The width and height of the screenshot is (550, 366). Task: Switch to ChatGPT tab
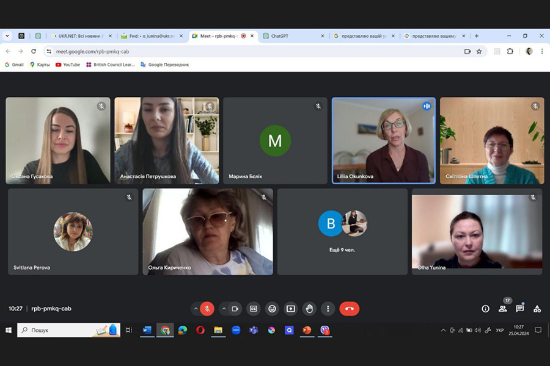click(x=293, y=36)
